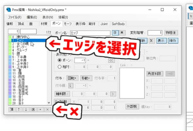Move bone up with up-arrow button
193x131 pixels.
(x=19, y=109)
